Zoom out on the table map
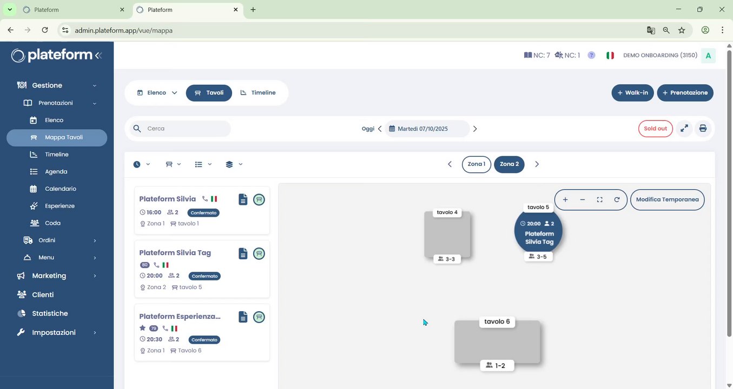 coord(583,200)
